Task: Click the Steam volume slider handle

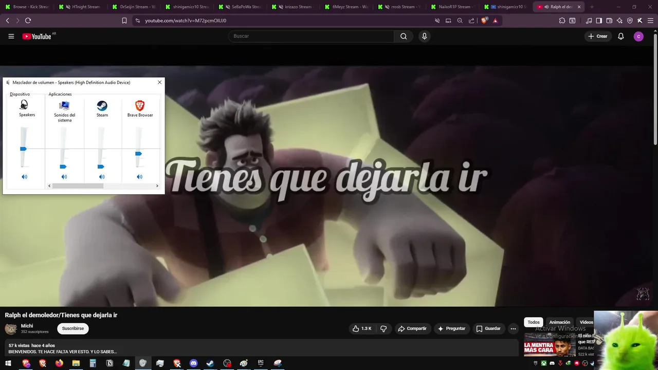Action: [101, 166]
